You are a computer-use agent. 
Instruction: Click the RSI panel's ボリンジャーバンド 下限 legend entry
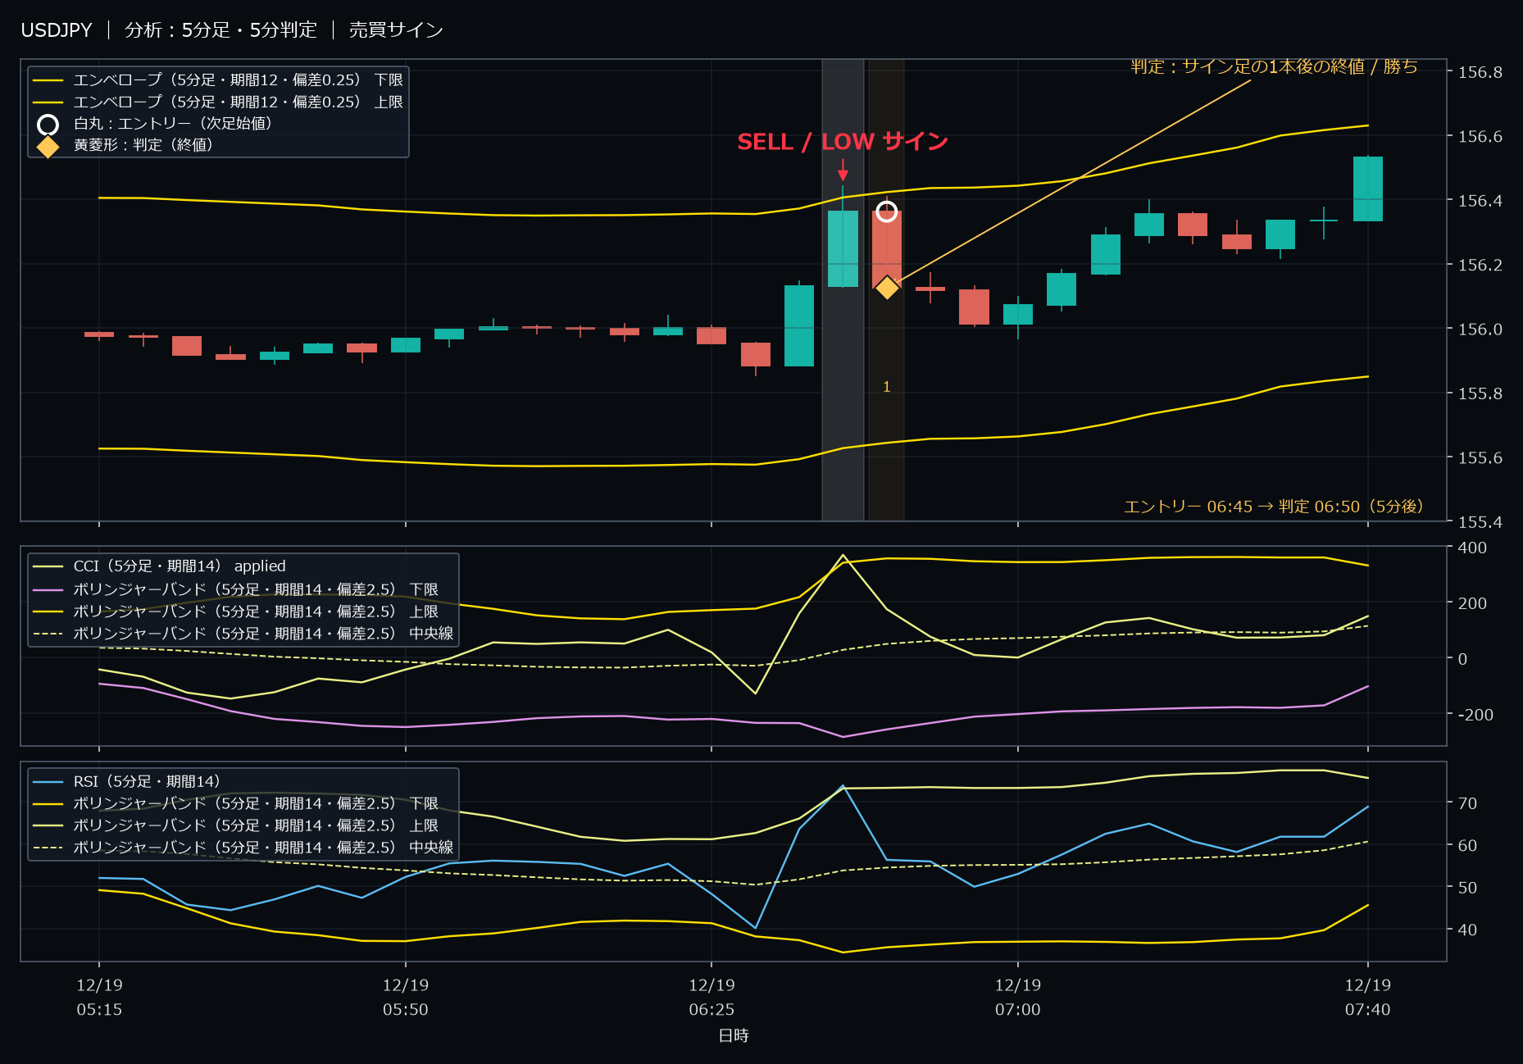point(236,804)
